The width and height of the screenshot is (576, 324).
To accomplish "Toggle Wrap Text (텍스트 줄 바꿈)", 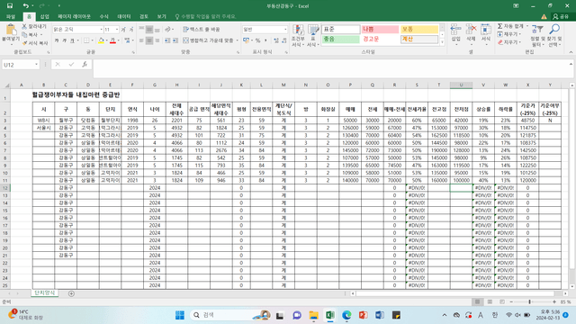I will 202,30.
